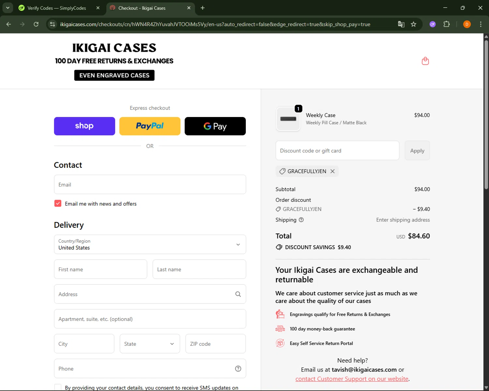Open the Chrome three-dot menu
Viewport: 489px width, 391px height.
(481, 24)
